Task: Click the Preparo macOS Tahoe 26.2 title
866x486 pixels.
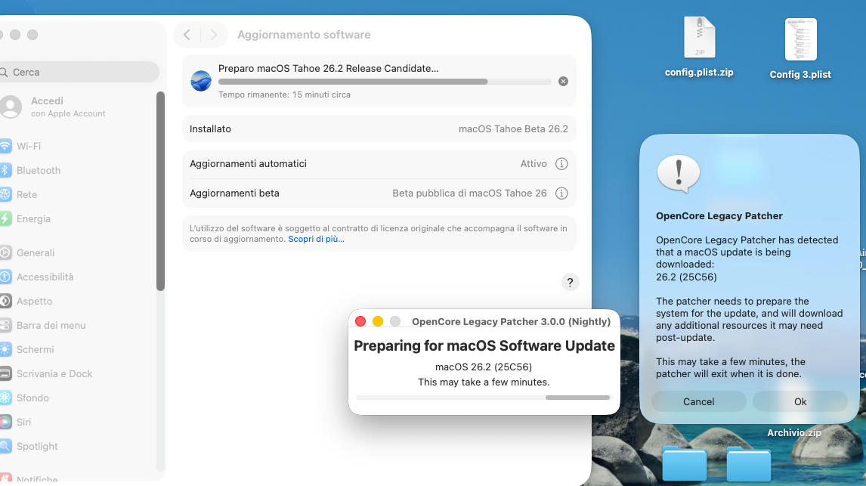Action: coord(328,69)
